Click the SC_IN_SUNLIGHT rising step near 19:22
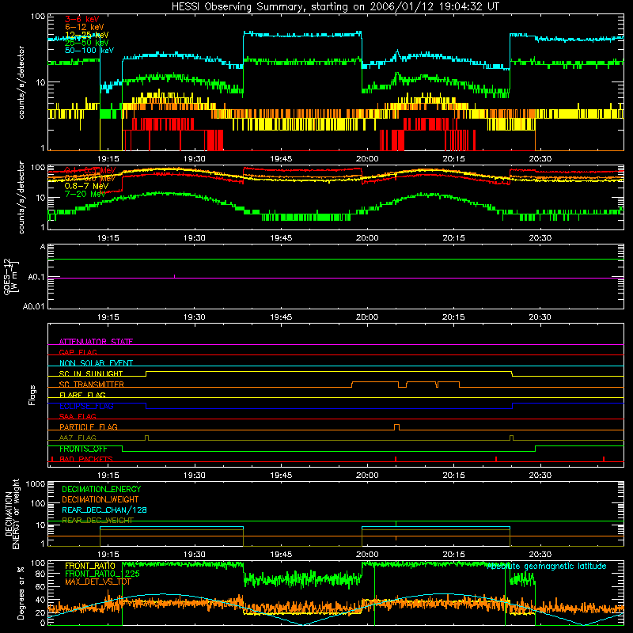 [146, 373]
